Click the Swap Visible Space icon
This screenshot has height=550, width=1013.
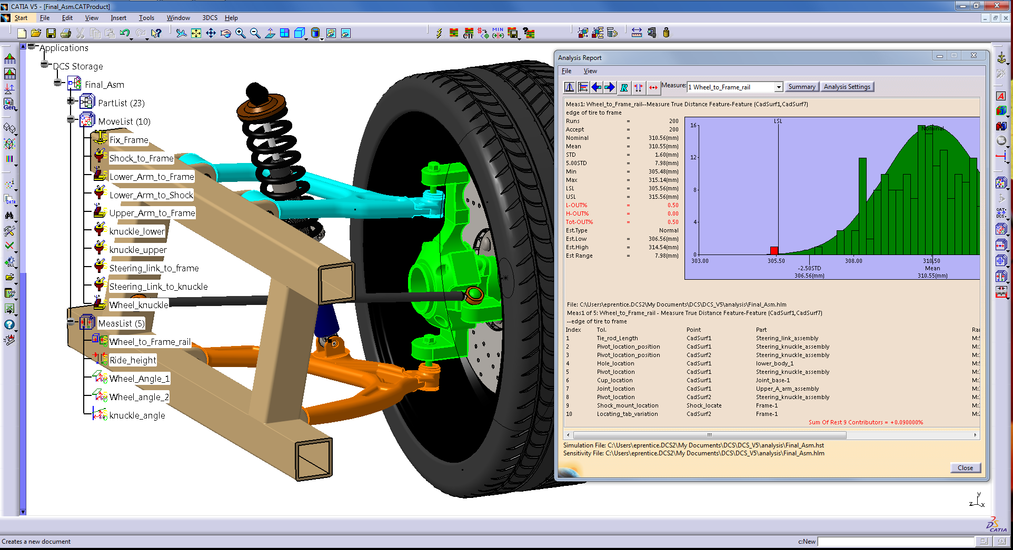point(345,33)
